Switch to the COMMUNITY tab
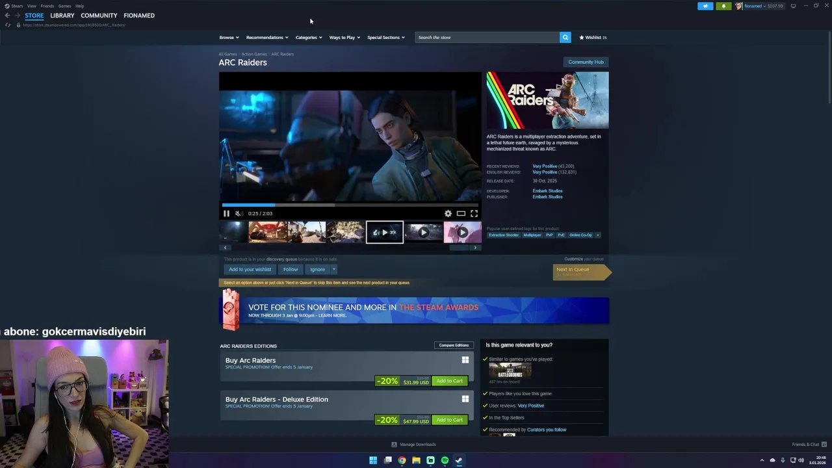 [x=99, y=15]
